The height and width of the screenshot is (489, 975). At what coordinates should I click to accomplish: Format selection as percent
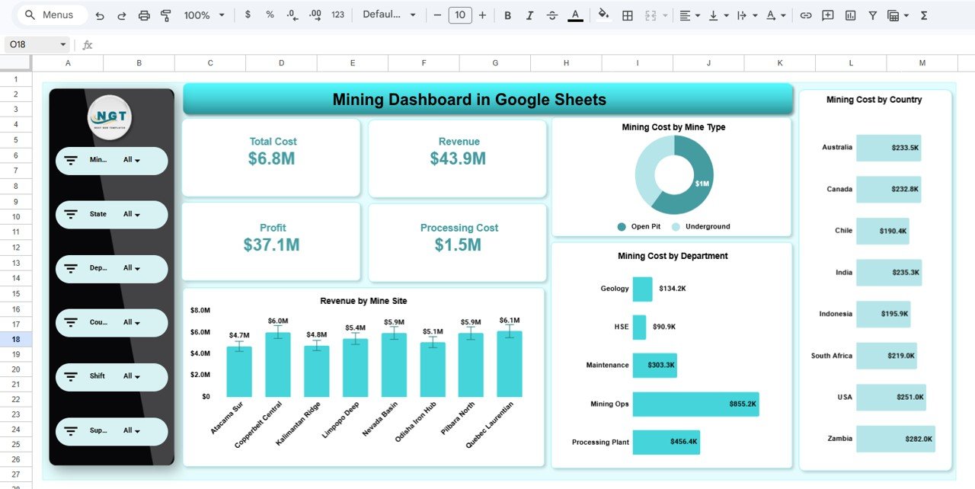point(268,14)
